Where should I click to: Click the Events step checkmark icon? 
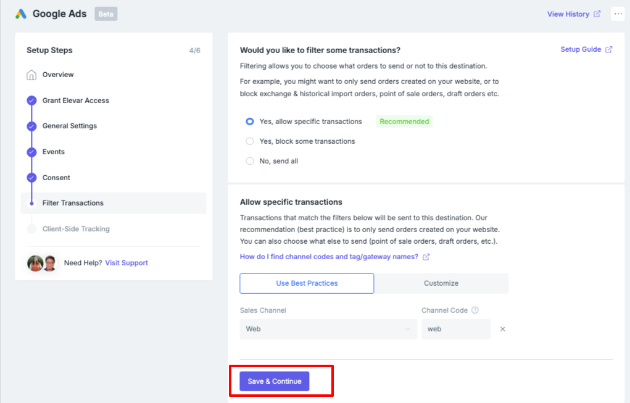(31, 152)
